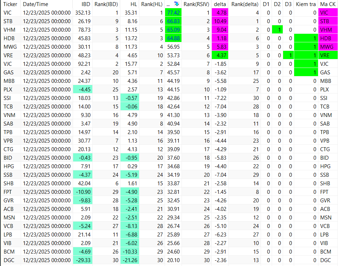Select HDB in the Ticker column
Screen dimensions: 338x266
click(9, 38)
